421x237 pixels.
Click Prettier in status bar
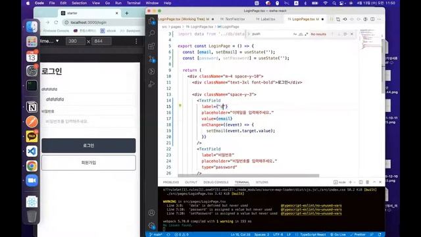[358, 234]
